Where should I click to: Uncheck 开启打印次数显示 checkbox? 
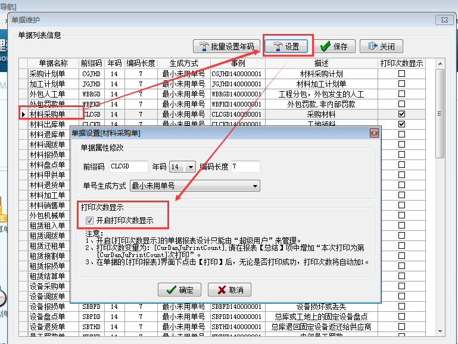point(90,220)
